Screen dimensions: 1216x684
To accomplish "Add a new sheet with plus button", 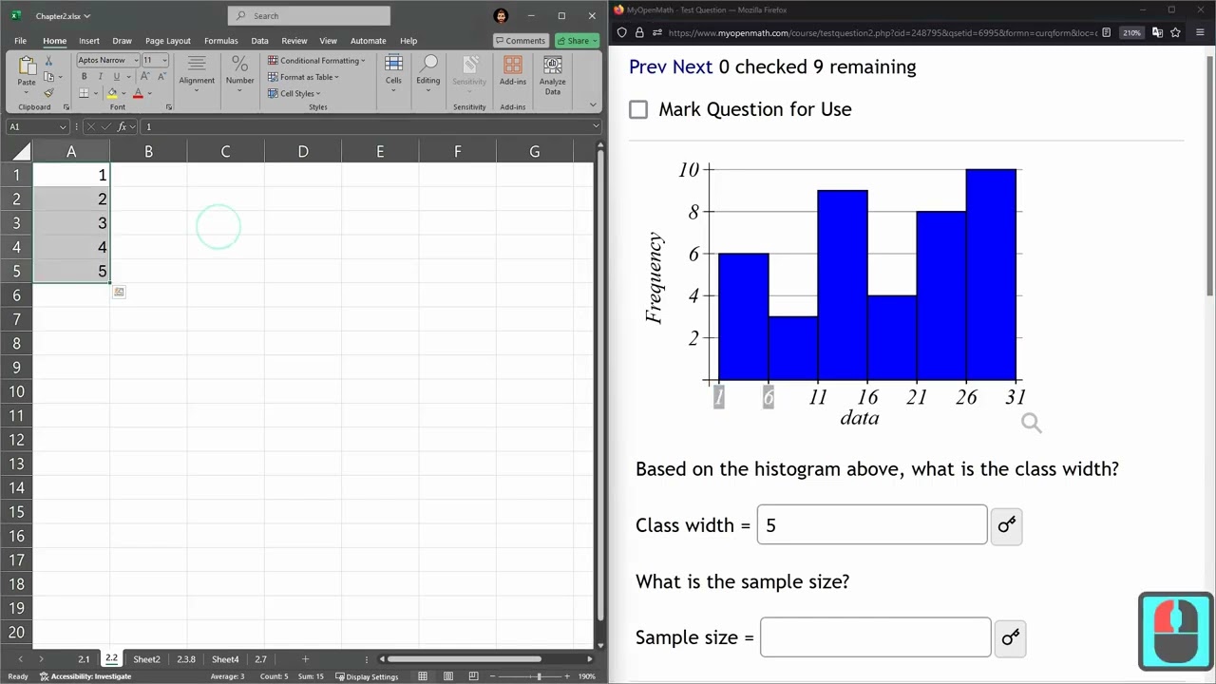I will [305, 659].
